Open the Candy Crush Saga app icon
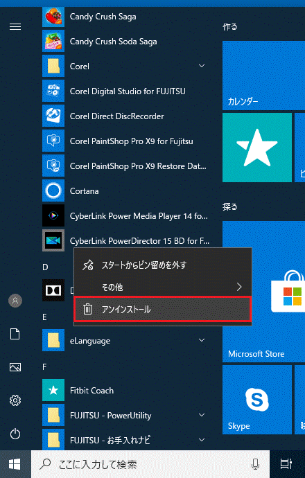305x478 pixels. tap(53, 17)
